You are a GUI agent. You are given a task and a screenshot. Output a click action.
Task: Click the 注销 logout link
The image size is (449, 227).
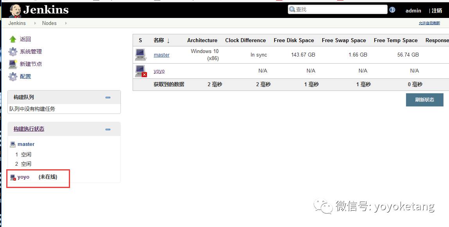(437, 11)
